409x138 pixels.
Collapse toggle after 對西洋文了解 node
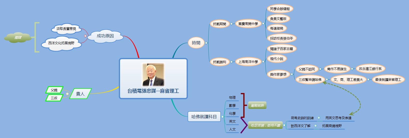pos(315,126)
